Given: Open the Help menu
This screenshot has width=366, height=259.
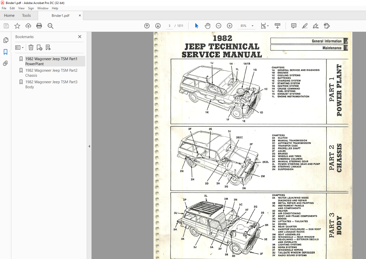Looking at the screenshot, I should pos(55,8).
